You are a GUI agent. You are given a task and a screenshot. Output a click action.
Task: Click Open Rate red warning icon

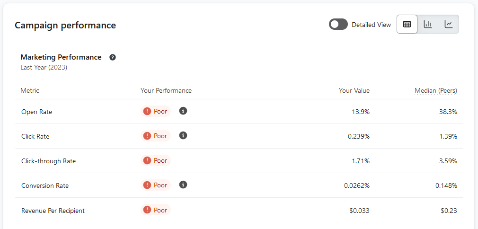click(147, 111)
